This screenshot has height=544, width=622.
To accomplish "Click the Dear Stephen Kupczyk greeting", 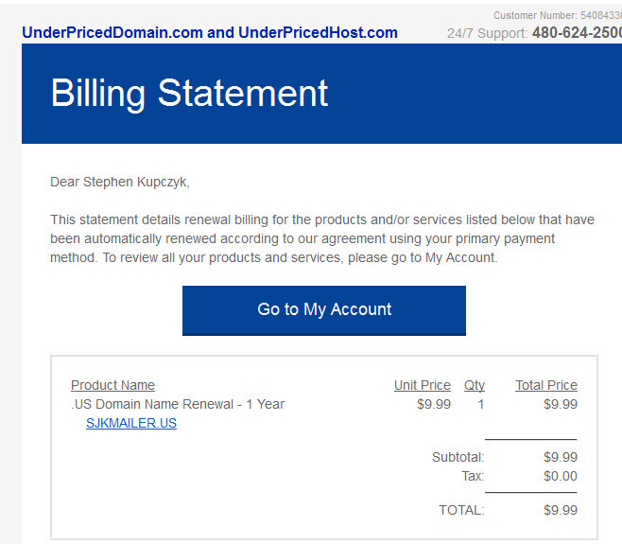I will coord(120,182).
